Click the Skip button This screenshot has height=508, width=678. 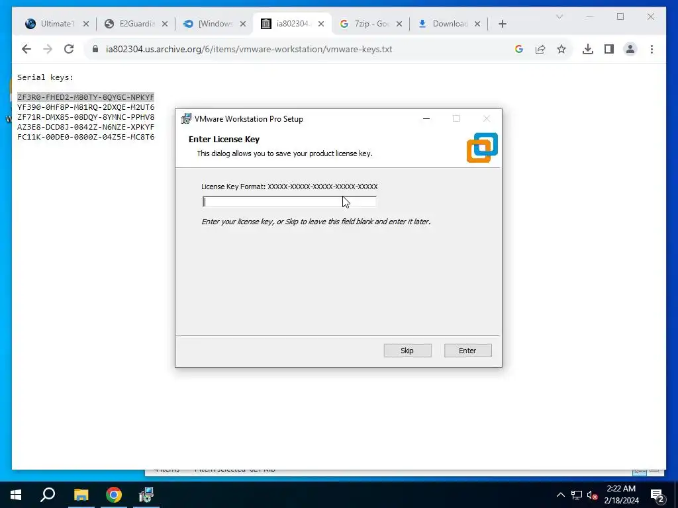407,351
